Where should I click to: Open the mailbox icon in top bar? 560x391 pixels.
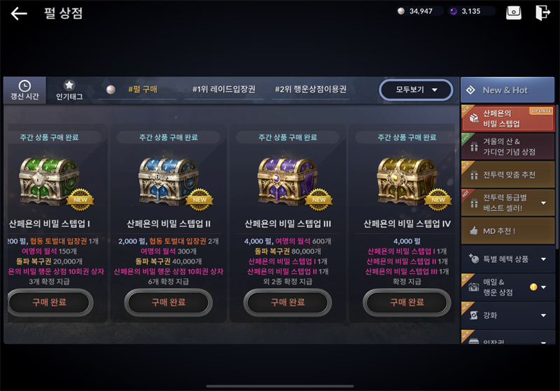514,13
